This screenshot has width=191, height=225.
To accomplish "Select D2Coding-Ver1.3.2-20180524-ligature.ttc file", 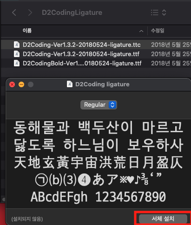I will pyautogui.click(x=82, y=45).
